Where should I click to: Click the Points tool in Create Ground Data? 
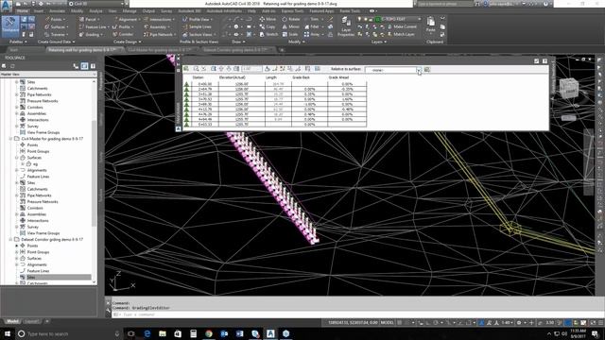pyautogui.click(x=55, y=19)
